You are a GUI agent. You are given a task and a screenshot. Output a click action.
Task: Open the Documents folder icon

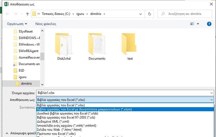click(97, 45)
